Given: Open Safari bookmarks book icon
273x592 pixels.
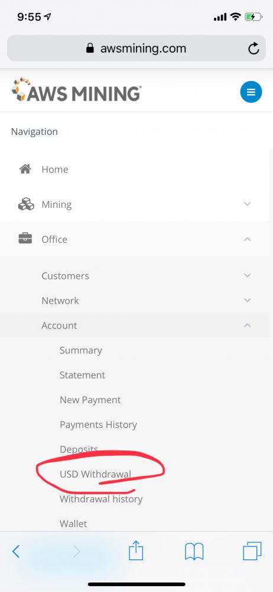Looking at the screenshot, I should [x=194, y=552].
